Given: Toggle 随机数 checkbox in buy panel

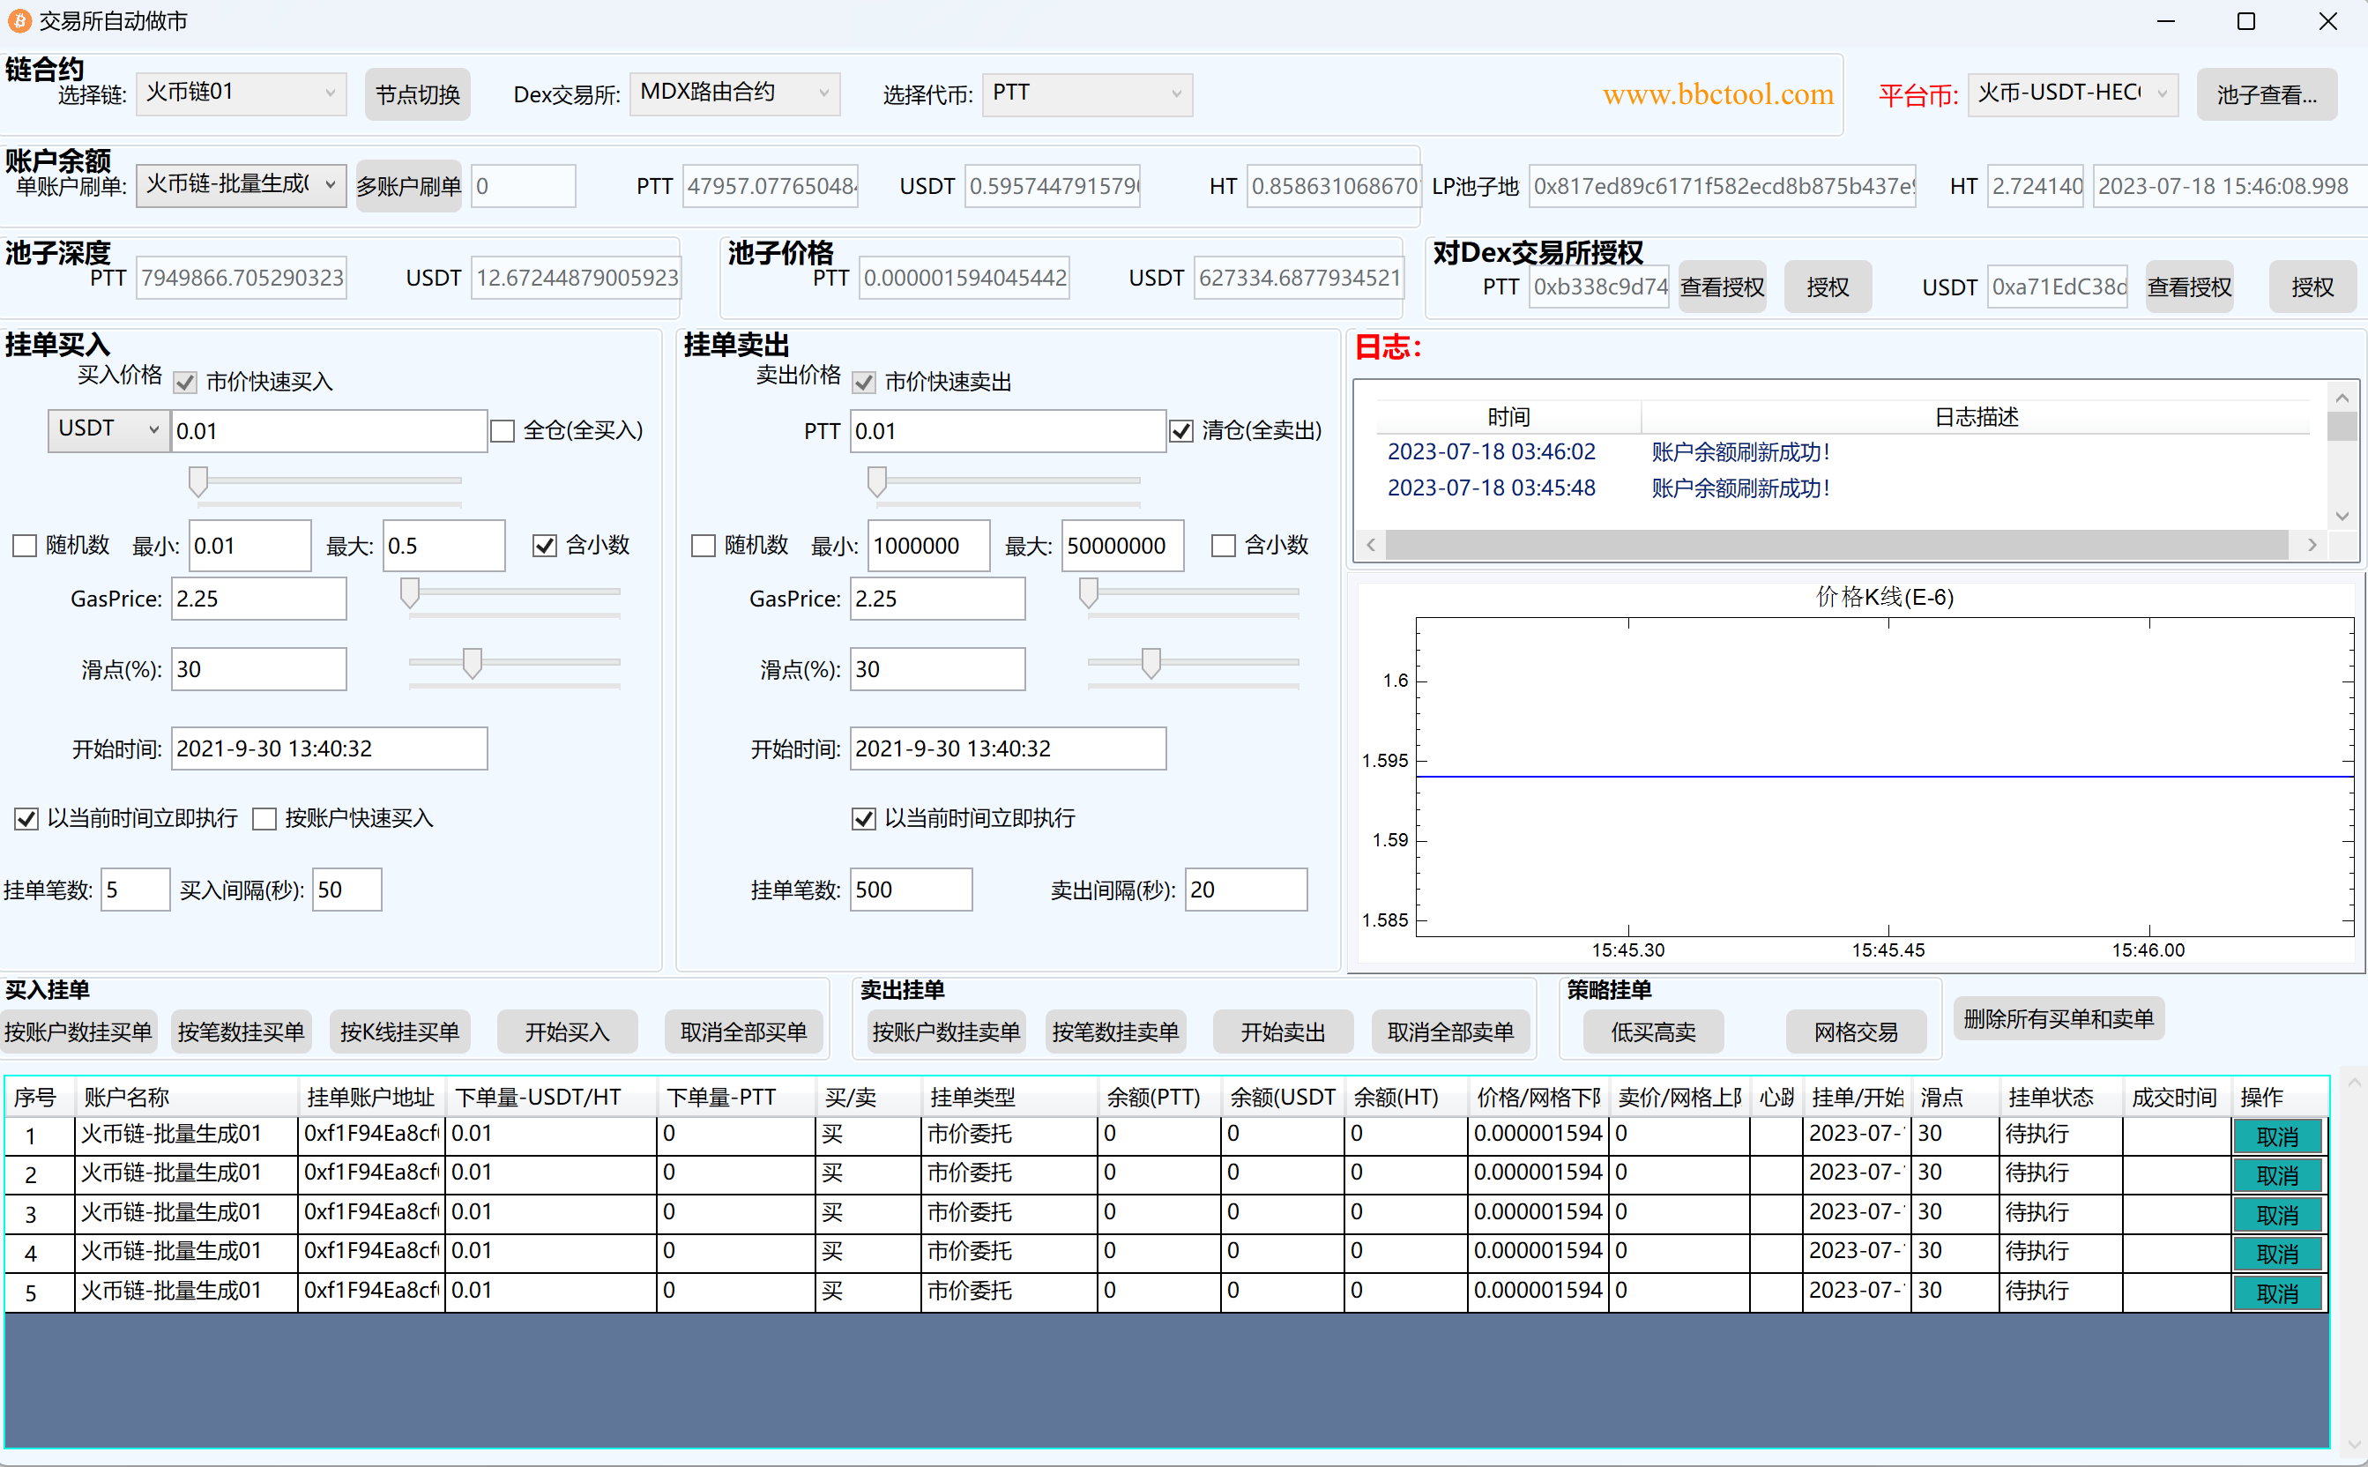Looking at the screenshot, I should (x=26, y=545).
